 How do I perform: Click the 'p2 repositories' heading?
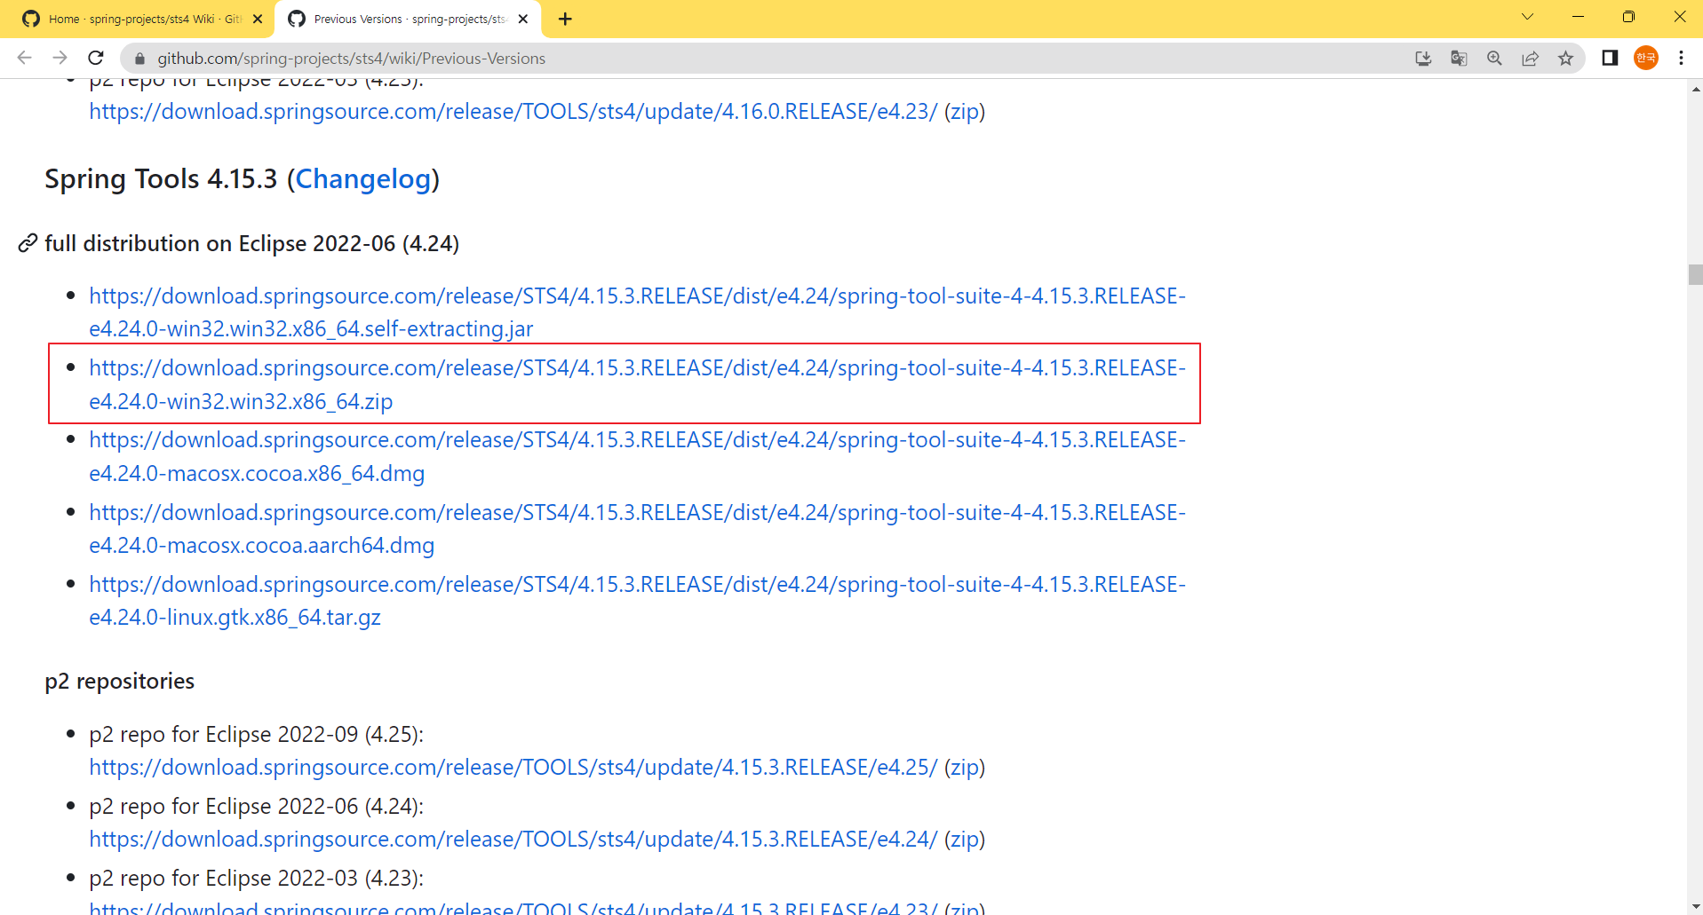point(120,682)
